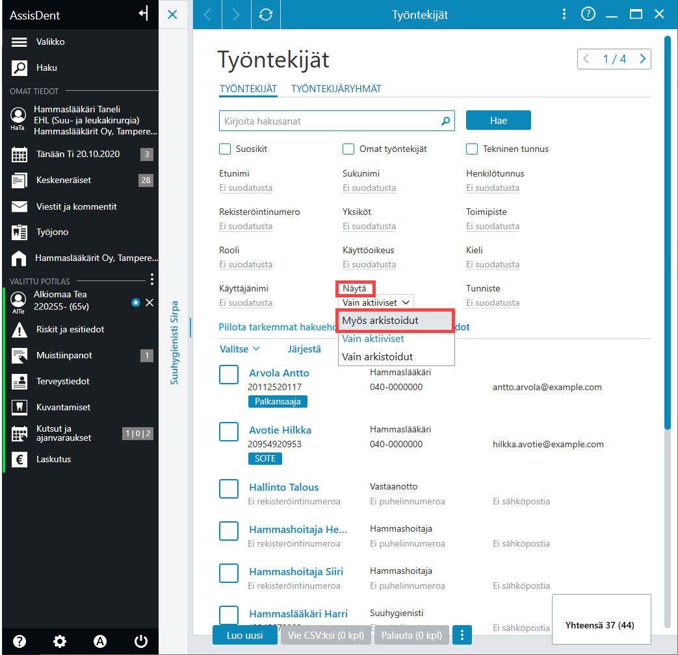Open the Yksiköt filter Ei suodatusta
Image resolution: width=678 pixels, height=655 pixels.
coord(369,227)
